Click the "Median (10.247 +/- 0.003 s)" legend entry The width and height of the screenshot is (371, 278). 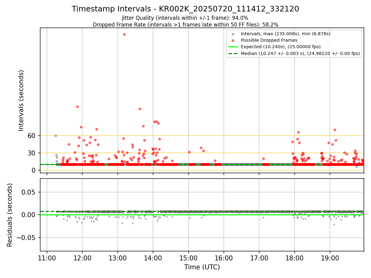[300, 53]
